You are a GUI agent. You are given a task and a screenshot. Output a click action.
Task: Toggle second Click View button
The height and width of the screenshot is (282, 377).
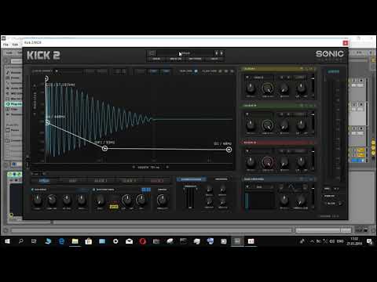[x=226, y=71]
